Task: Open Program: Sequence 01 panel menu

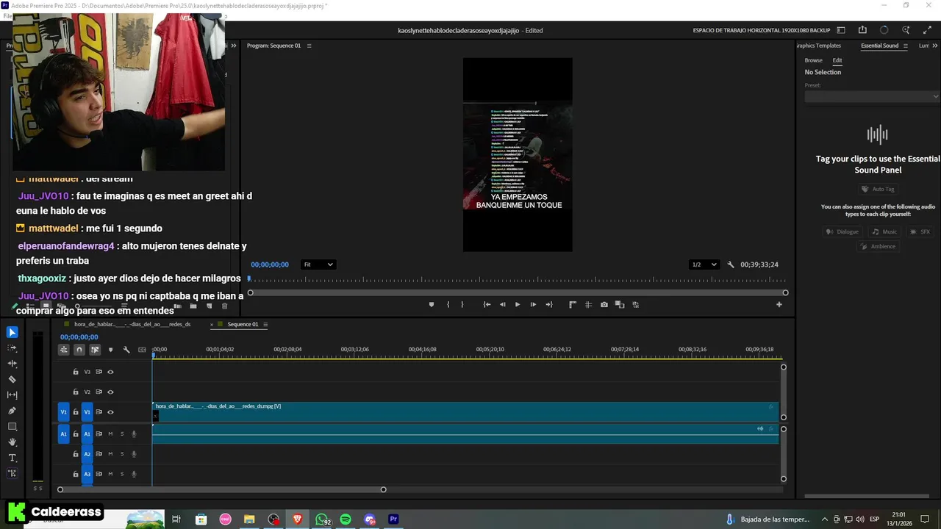Action: click(x=310, y=46)
